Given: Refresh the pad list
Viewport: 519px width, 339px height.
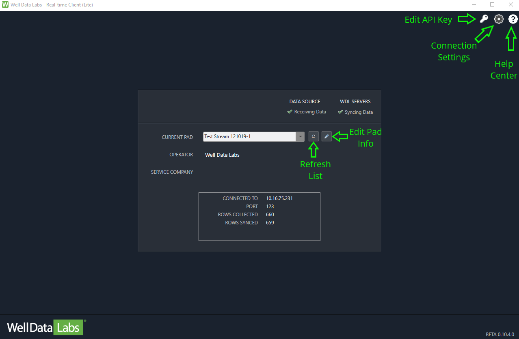Looking at the screenshot, I should (314, 136).
